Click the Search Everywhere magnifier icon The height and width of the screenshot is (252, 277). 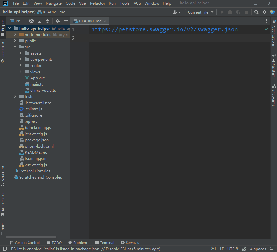(x=256, y=12)
